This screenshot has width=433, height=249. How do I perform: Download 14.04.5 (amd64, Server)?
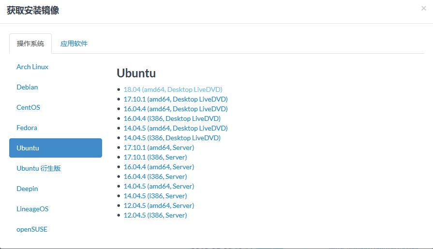(159, 186)
